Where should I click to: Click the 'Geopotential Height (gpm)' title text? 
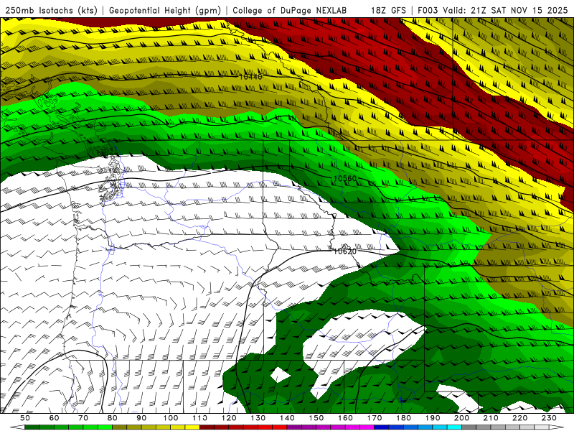pos(165,10)
